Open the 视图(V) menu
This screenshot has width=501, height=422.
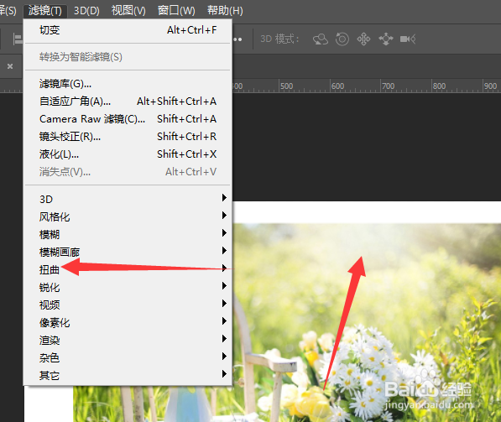128,11
